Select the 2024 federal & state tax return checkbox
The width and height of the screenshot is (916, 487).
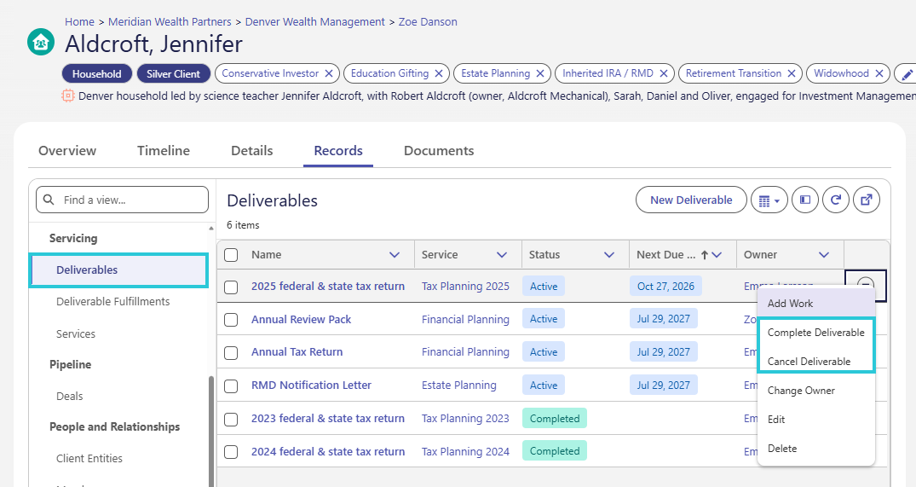[x=231, y=452]
